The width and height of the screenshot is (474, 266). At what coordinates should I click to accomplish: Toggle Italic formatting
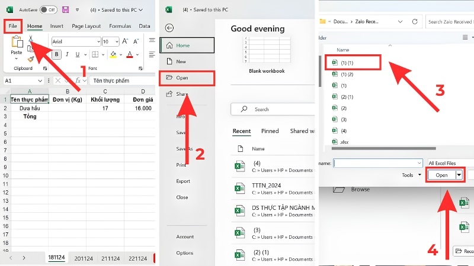(67, 54)
